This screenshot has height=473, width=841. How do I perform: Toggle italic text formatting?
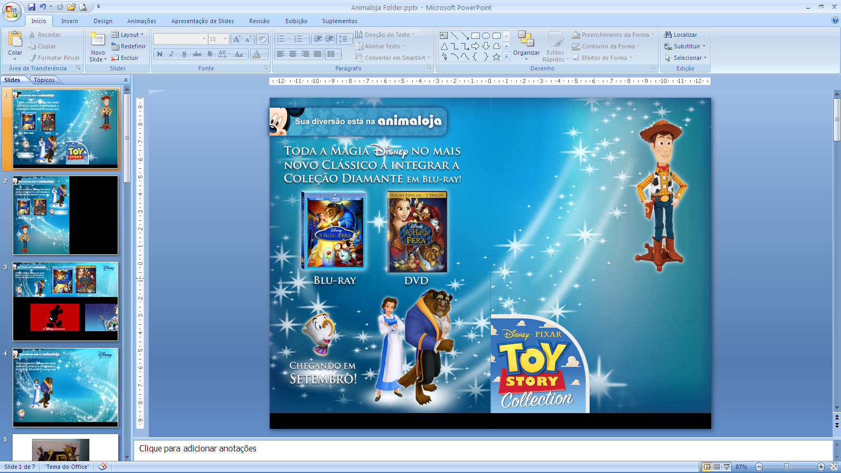(x=171, y=54)
